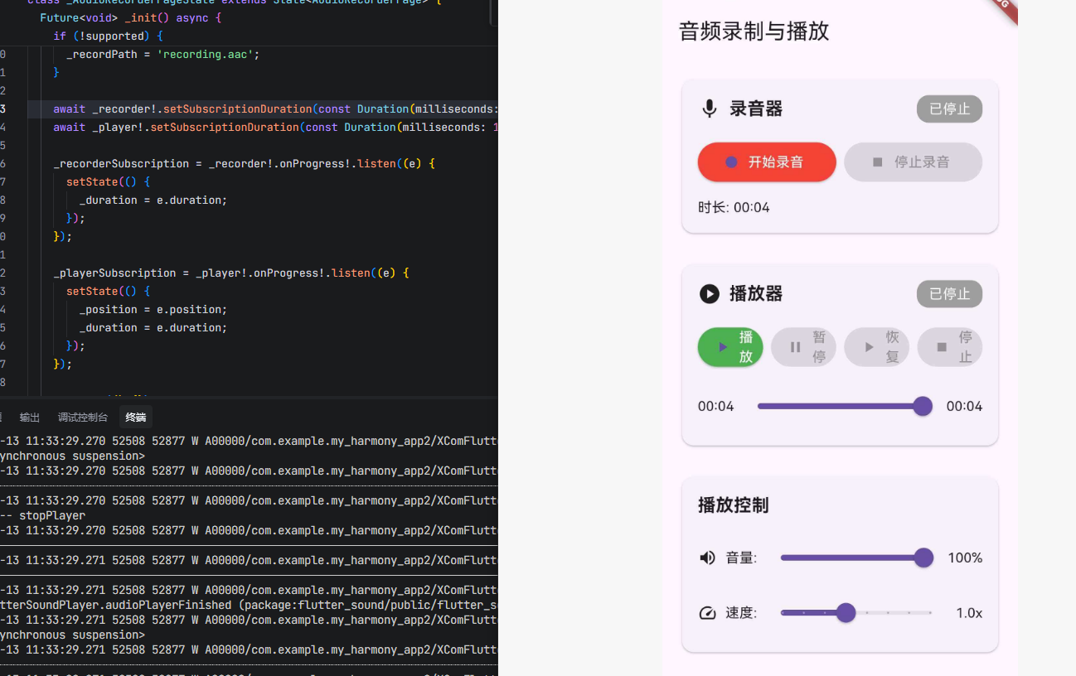Click the code line _recordPath = 'recording.aac';
Viewport: 1076px width, 676px height.
pos(163,55)
